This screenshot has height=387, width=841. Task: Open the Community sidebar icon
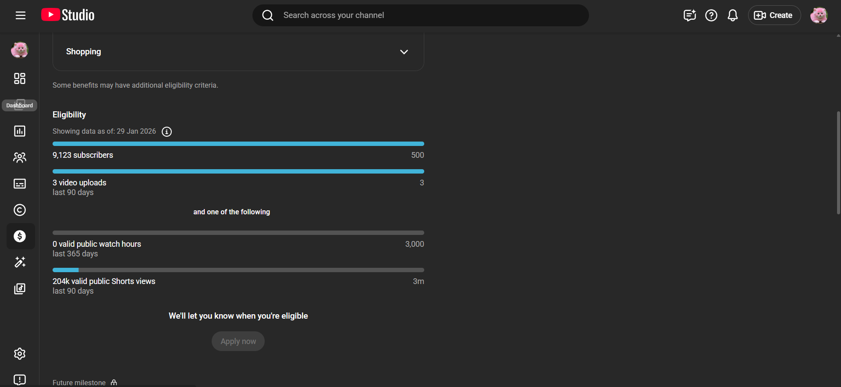pos(20,157)
